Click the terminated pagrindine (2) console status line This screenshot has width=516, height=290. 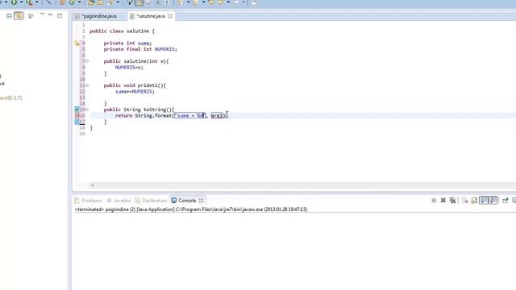(191, 209)
